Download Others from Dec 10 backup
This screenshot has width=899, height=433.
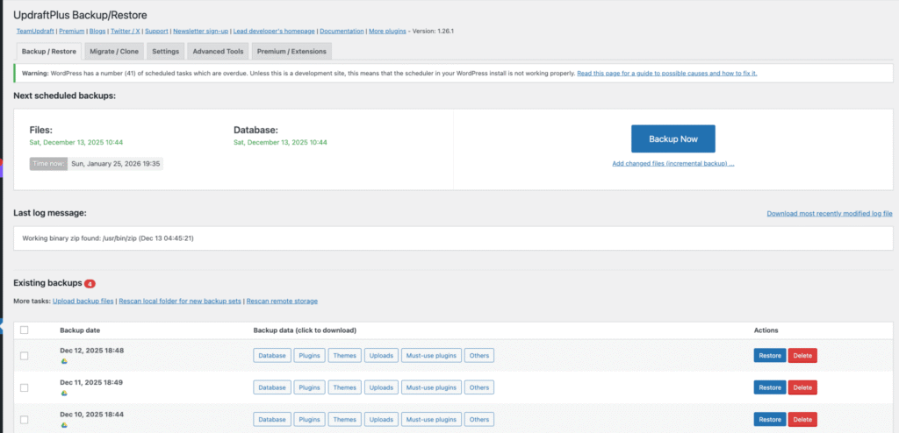tap(478, 420)
